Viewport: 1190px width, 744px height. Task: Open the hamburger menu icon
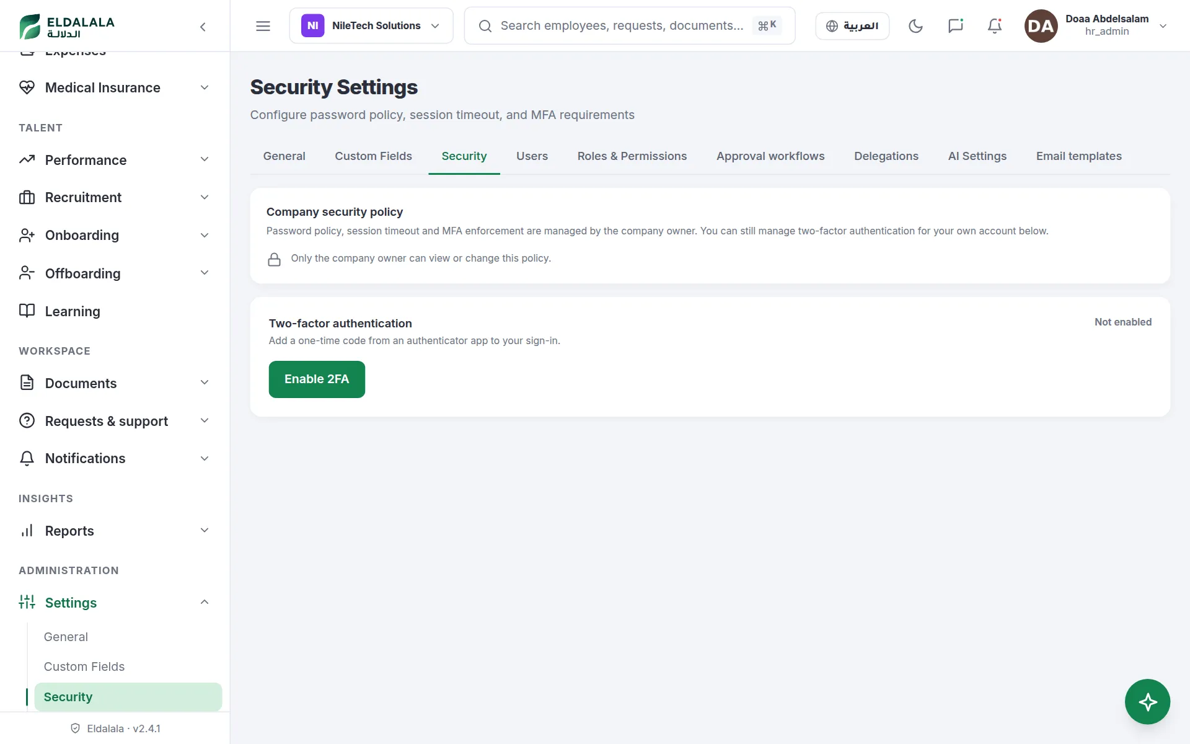point(263,26)
